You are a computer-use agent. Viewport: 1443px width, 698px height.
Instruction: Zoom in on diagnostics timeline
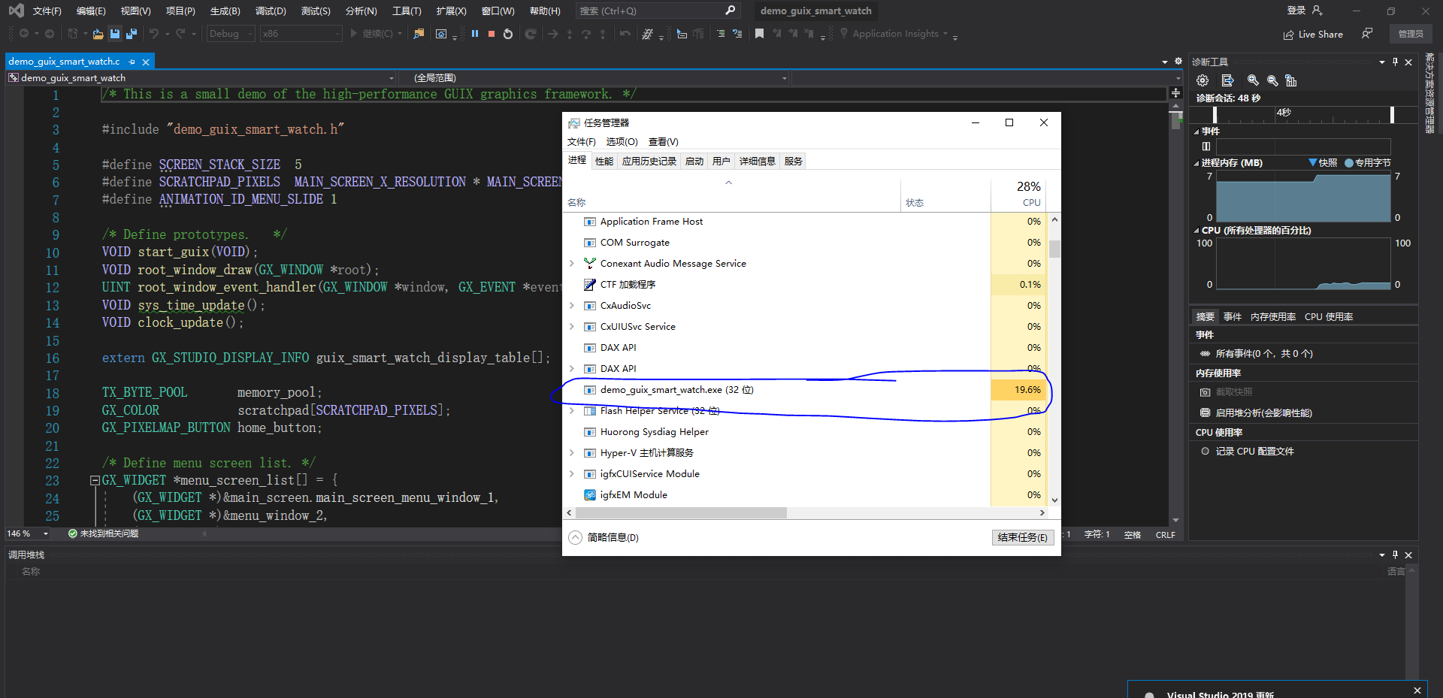pos(1253,80)
